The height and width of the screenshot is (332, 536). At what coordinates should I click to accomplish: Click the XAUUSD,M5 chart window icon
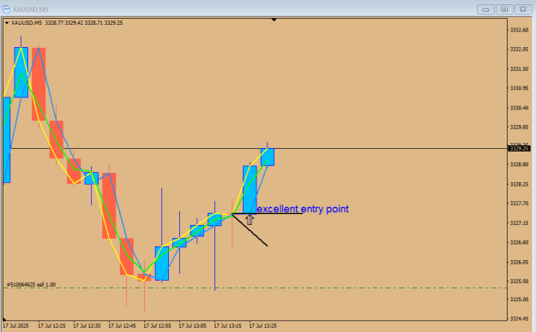6,9
